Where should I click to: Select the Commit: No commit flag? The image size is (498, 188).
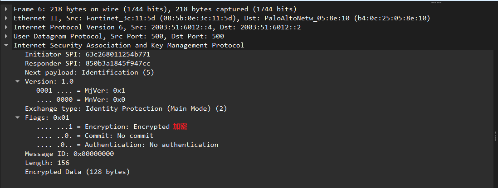click(x=95, y=136)
